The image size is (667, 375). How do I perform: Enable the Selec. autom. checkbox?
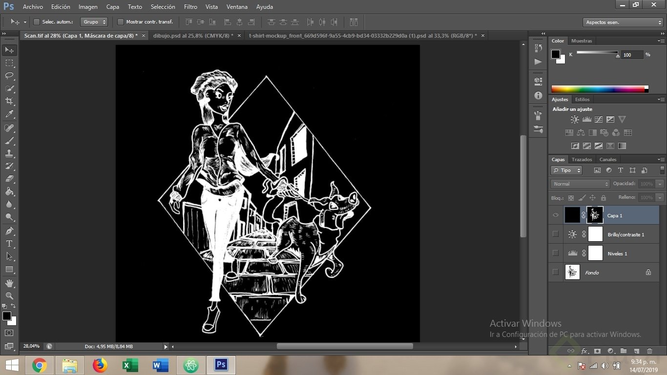point(36,22)
